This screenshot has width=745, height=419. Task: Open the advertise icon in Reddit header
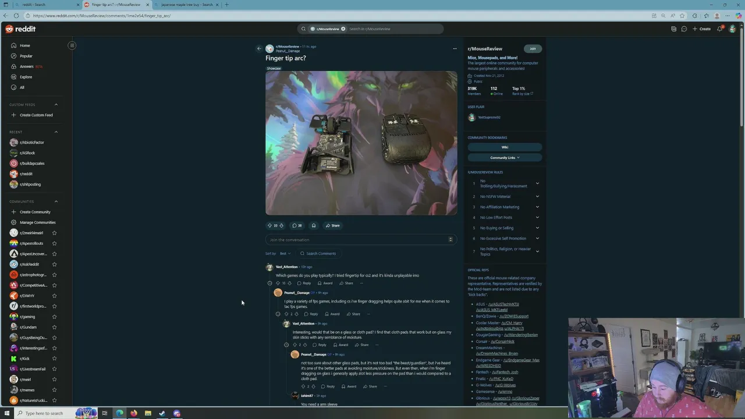[673, 29]
